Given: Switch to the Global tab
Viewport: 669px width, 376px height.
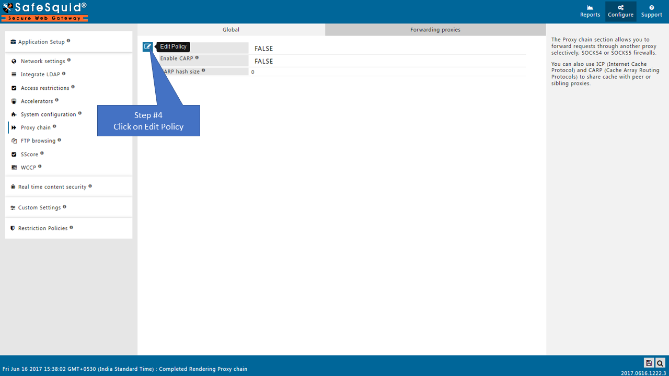Looking at the screenshot, I should pyautogui.click(x=231, y=30).
